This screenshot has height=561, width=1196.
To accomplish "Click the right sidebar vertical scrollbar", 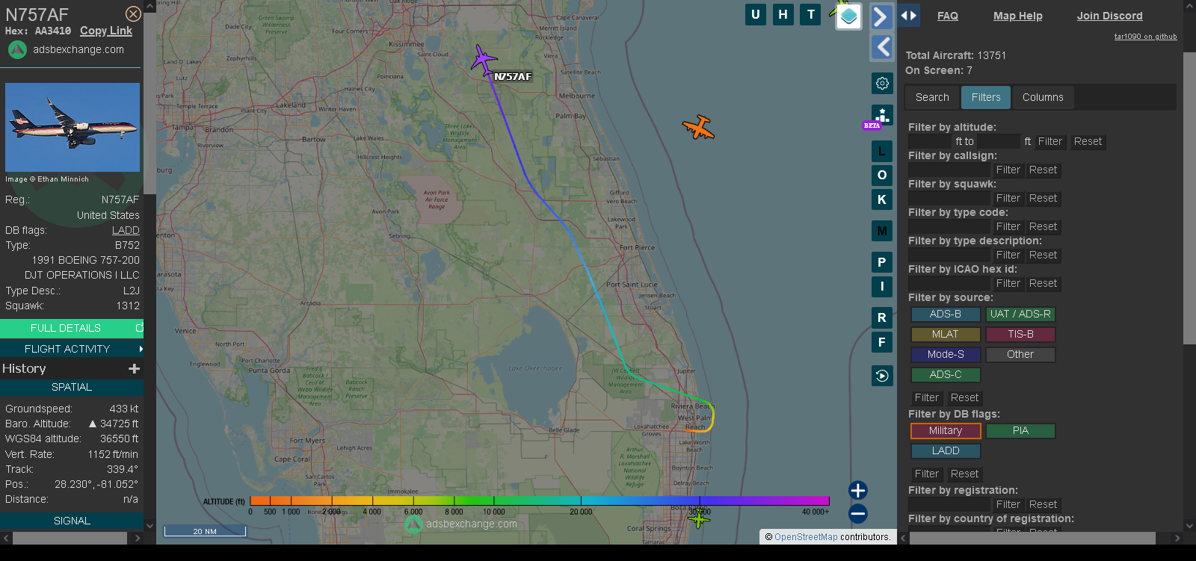I will click(1189, 198).
